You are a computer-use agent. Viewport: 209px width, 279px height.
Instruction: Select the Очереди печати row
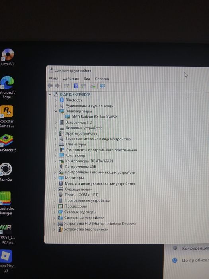78,189
